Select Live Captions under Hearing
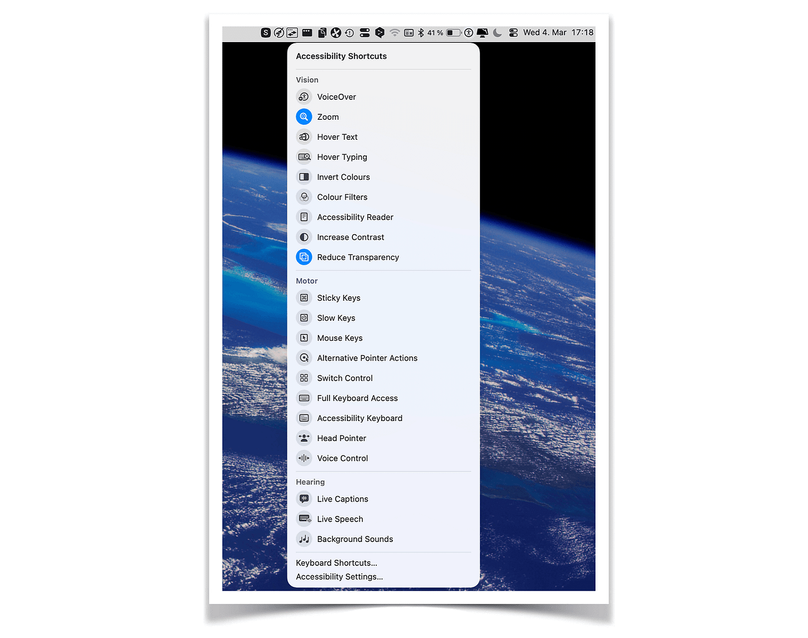The height and width of the screenshot is (638, 808). tap(383, 499)
